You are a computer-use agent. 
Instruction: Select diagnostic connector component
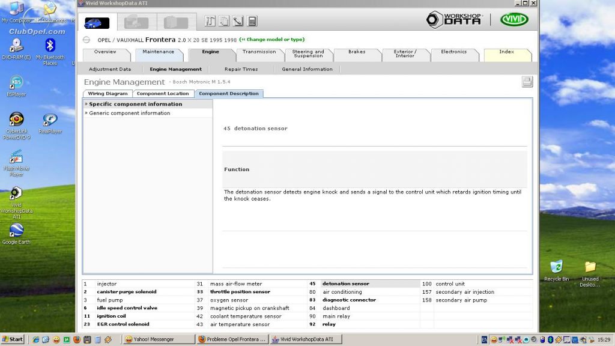tap(349, 300)
